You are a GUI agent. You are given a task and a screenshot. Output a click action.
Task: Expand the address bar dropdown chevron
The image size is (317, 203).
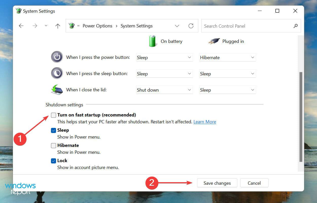pos(177,26)
